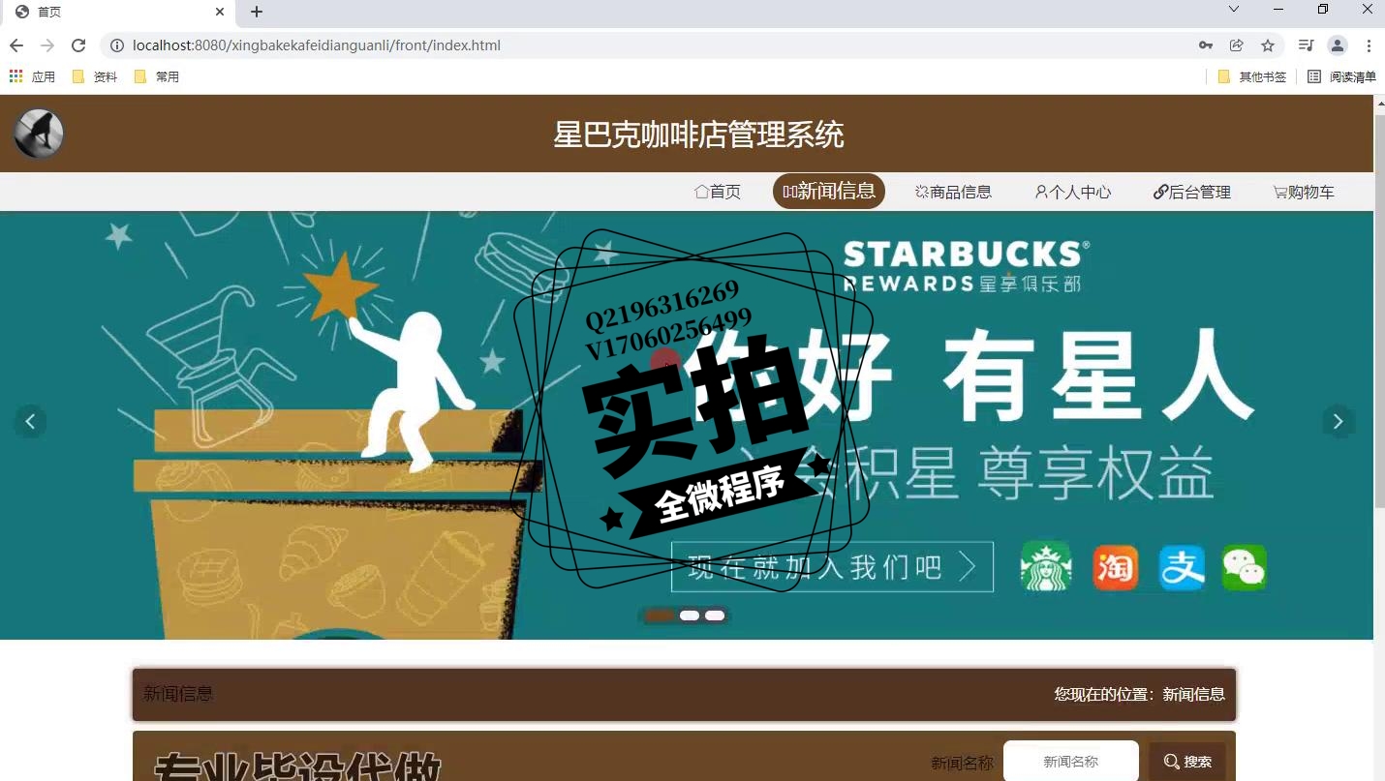This screenshot has width=1385, height=781.
Task: Click the Starbucks siren app icon
Action: (1046, 566)
